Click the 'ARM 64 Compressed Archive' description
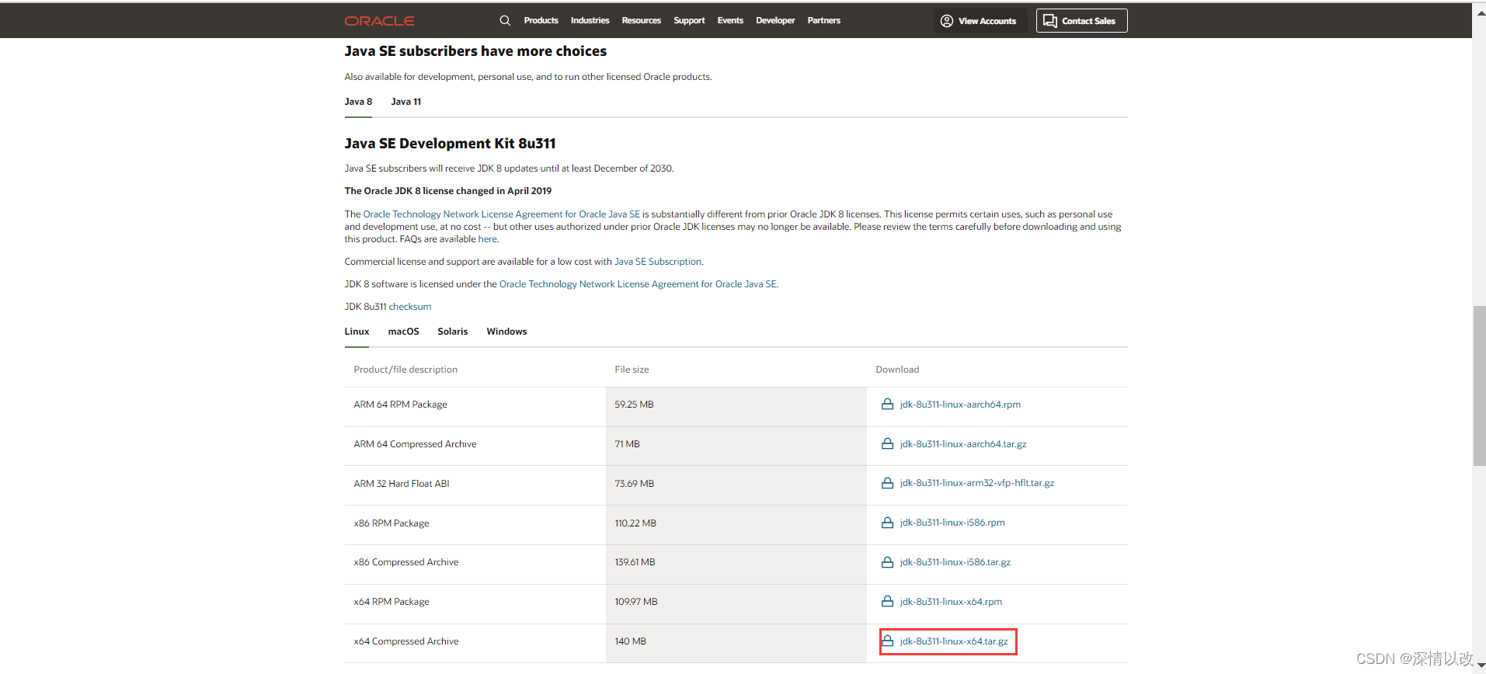Viewport: 1486px width, 674px height. (415, 444)
